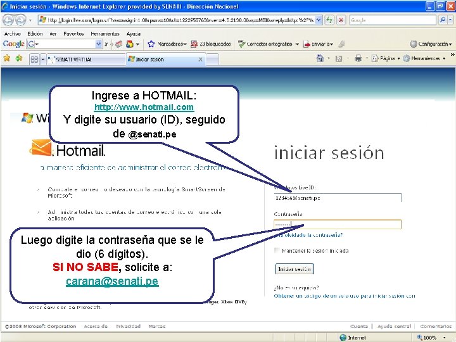Stop loading with the red X icon

click(x=341, y=20)
